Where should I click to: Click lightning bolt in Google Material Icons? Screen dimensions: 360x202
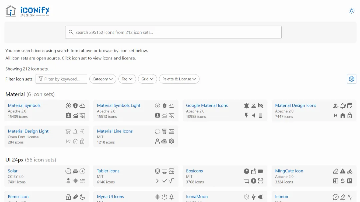point(246,116)
